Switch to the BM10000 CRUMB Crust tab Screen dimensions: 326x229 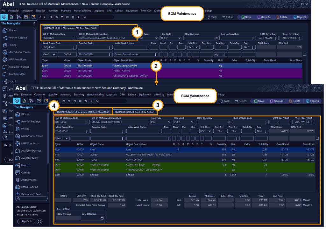135,112
